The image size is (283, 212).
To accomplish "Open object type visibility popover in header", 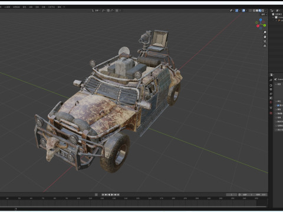I will click(232, 11).
